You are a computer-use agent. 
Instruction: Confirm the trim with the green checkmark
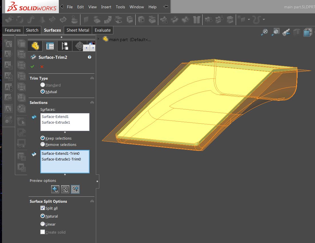point(32,66)
